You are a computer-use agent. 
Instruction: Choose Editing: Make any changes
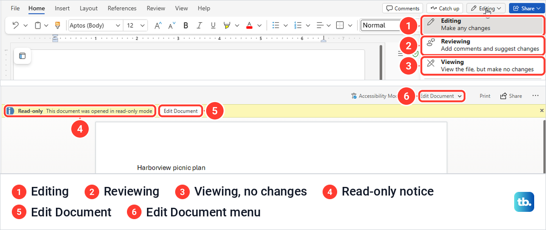[483, 24]
